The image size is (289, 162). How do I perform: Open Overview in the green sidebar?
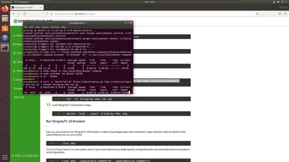tap(18, 36)
